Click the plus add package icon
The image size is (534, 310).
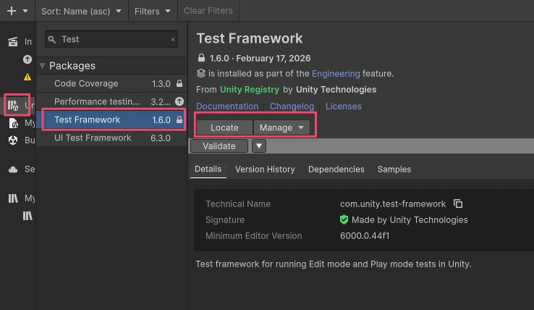(12, 11)
